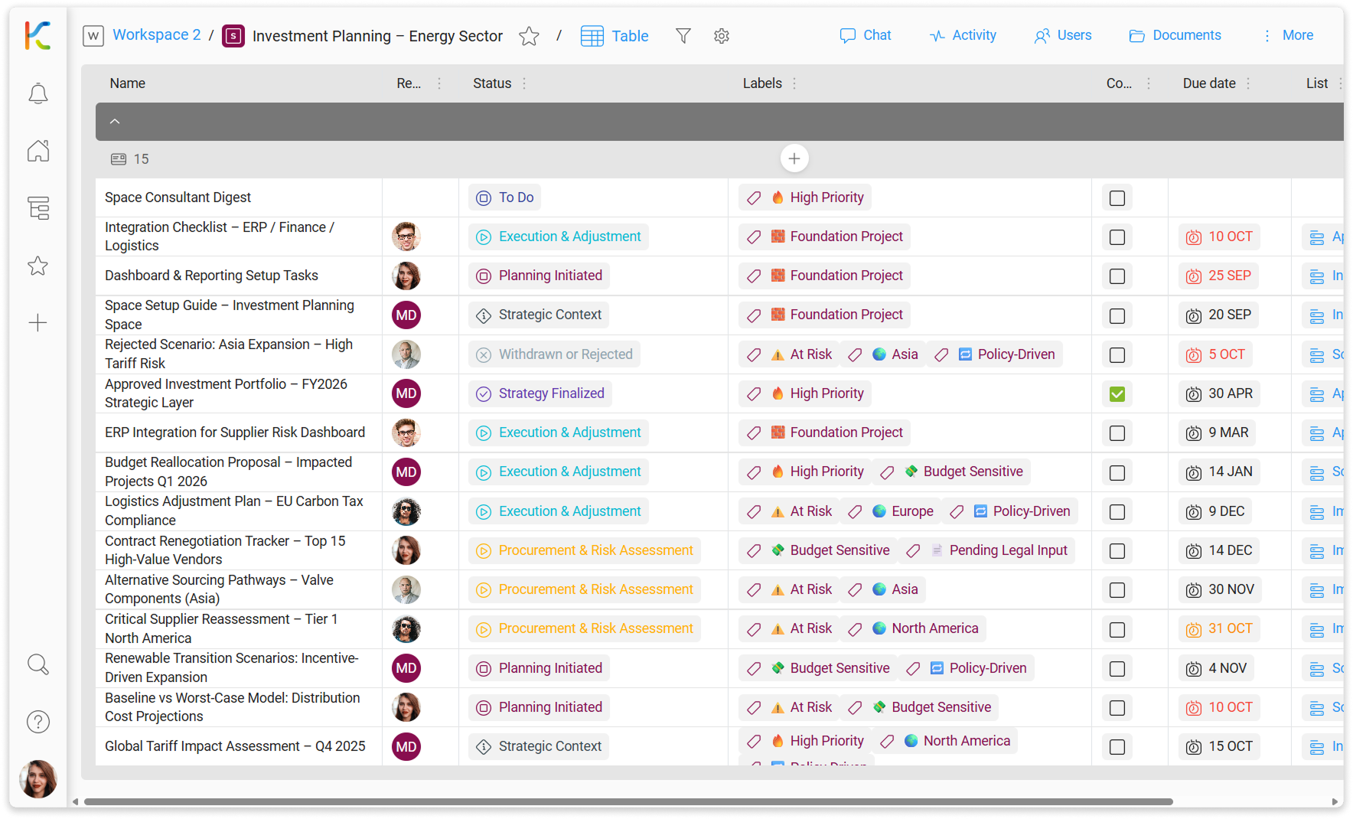Open the filter funnel icon
Viewport: 1353px width, 819px height.
coord(683,36)
